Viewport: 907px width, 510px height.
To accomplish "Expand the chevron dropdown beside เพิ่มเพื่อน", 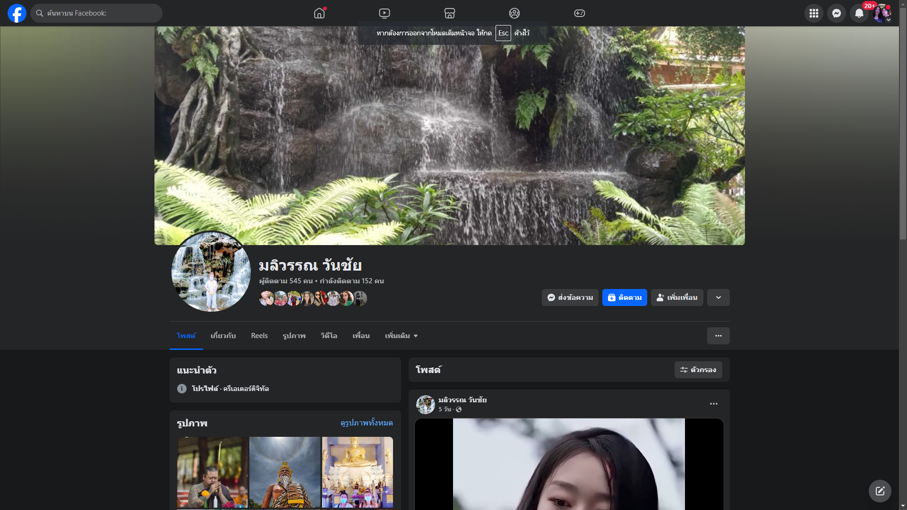I will (718, 297).
